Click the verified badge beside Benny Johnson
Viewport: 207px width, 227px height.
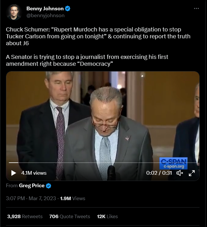click(68, 9)
